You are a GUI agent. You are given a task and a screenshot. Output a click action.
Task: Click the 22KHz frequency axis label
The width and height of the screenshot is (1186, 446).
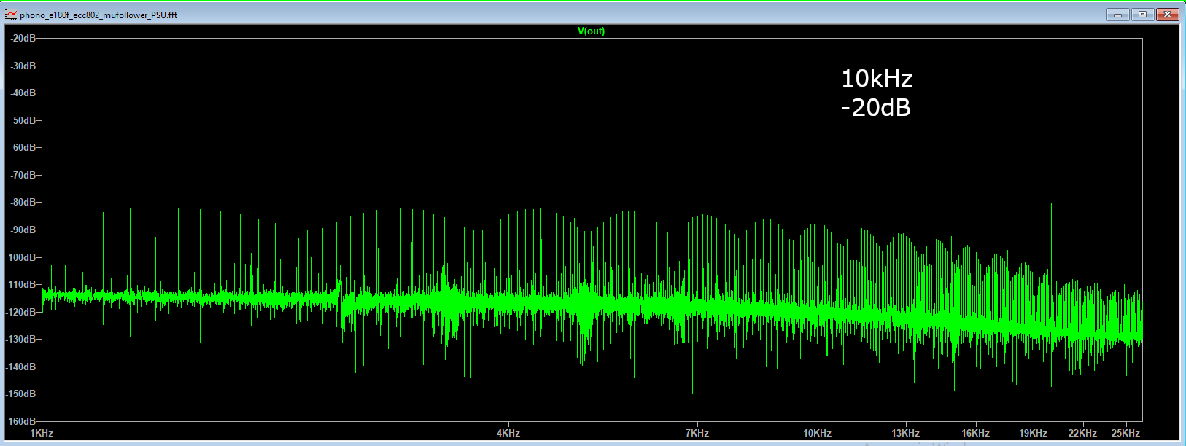point(1082,433)
